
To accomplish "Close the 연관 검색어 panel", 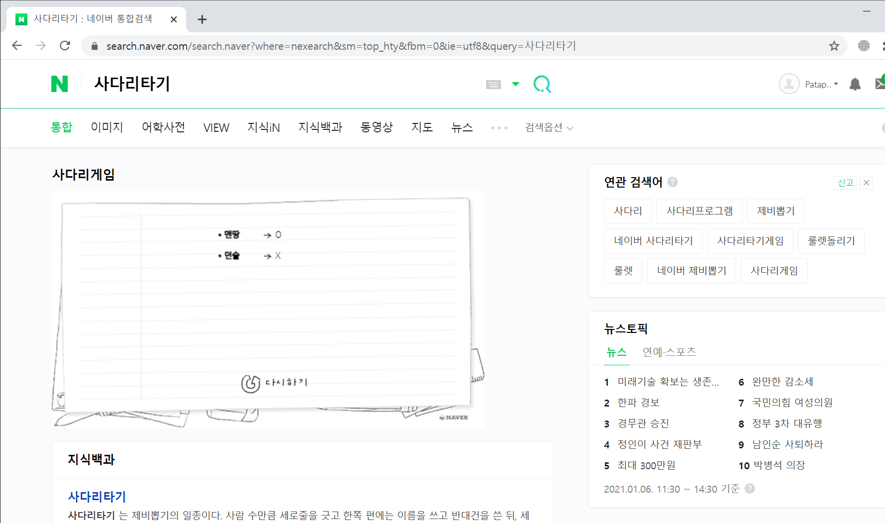I will [x=866, y=183].
